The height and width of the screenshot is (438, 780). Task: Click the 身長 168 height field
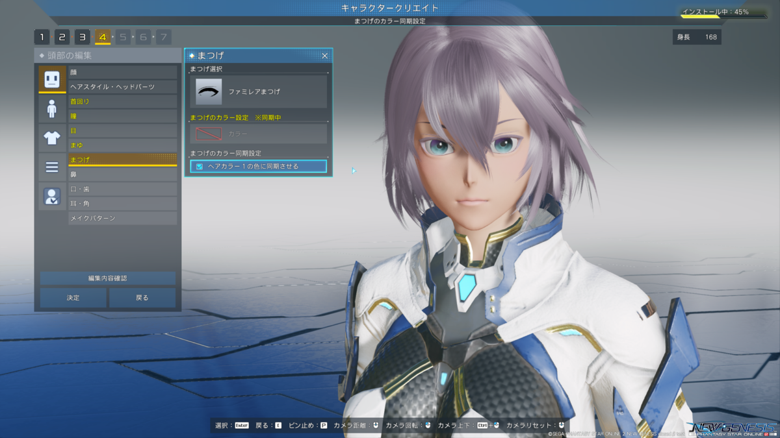(697, 36)
